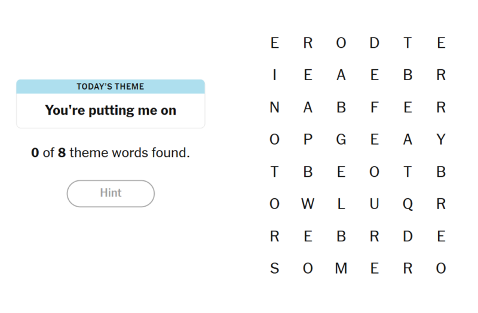Click the theme words found counter
478x313 pixels.
pos(111,153)
